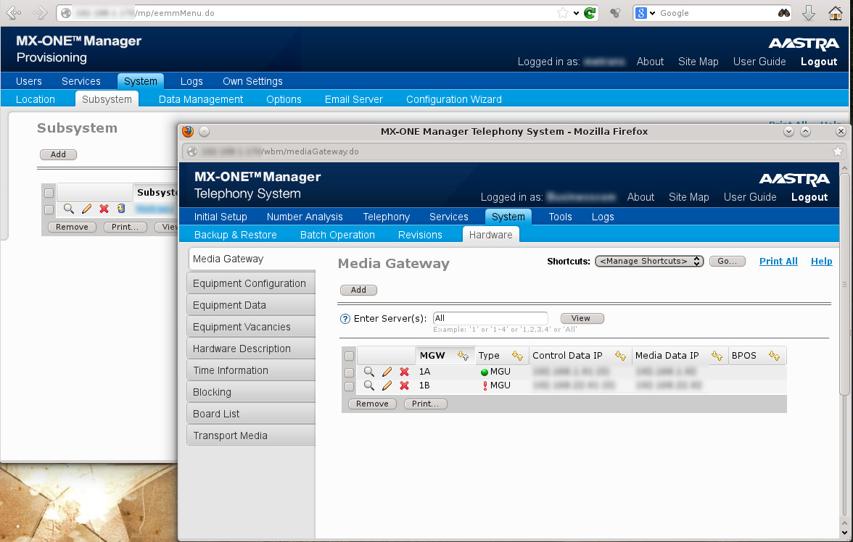Click the bookmark star in the main address bar
This screenshot has width=853, height=542.
563,13
